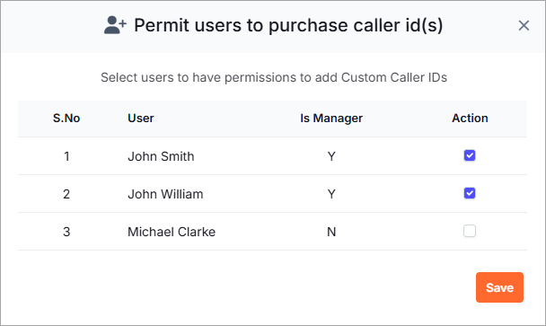
Task: Click Y manager value for John Smith
Action: (x=331, y=156)
